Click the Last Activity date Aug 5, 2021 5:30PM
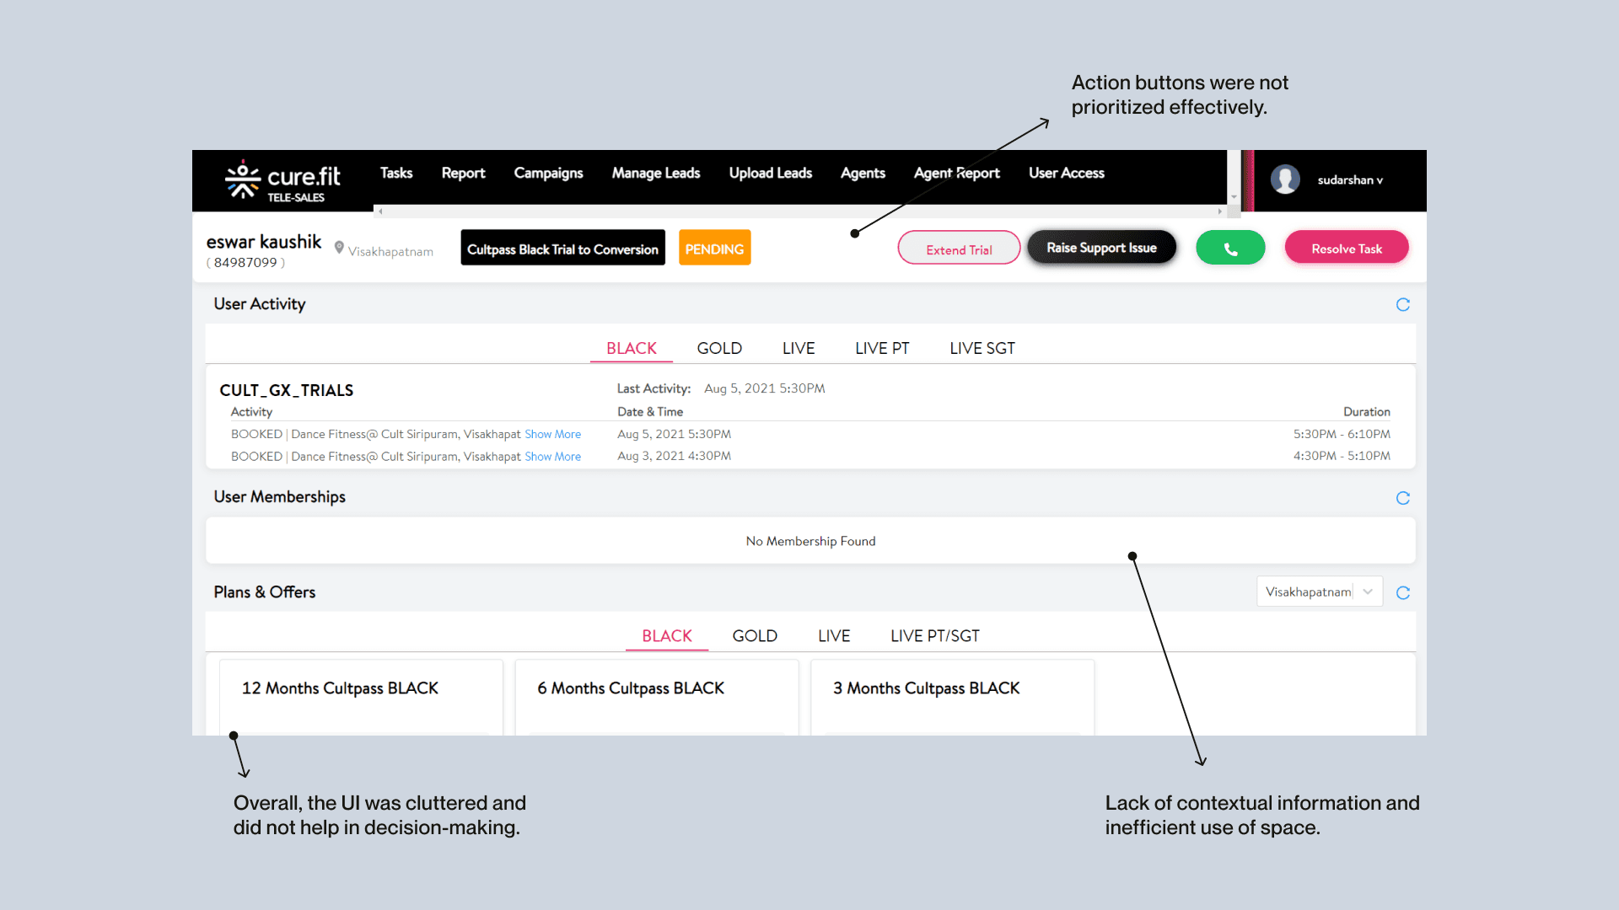The width and height of the screenshot is (1619, 910). (x=765, y=388)
